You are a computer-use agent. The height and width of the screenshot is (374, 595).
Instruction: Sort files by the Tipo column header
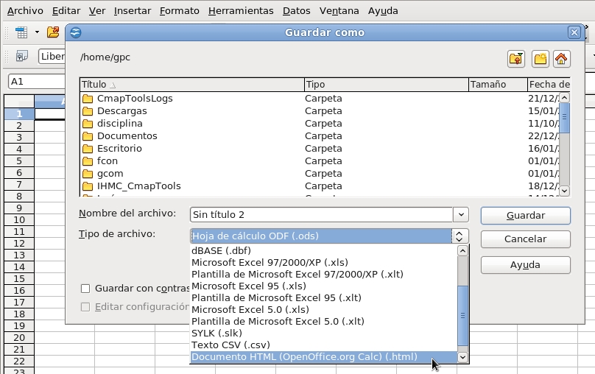pyautogui.click(x=386, y=85)
